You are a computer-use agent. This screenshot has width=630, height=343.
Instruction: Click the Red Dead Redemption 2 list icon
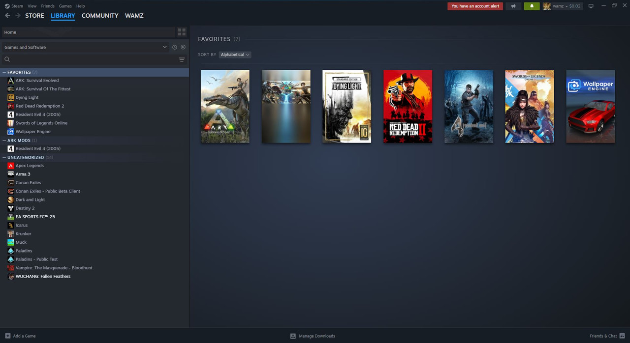(x=11, y=106)
